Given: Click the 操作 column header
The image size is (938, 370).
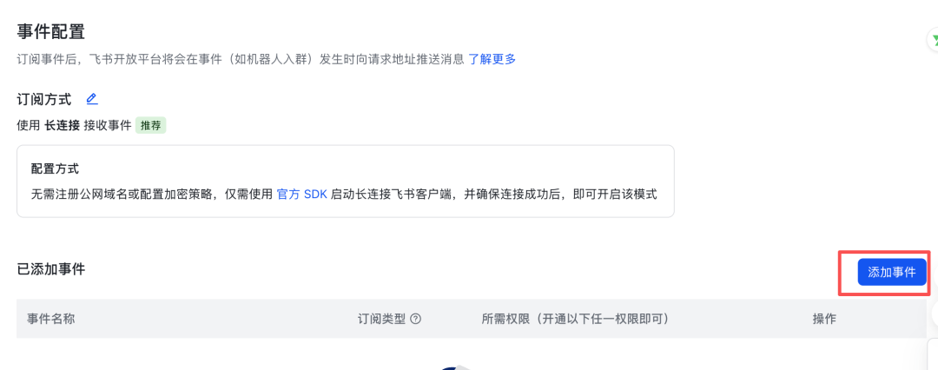Looking at the screenshot, I should coord(824,319).
